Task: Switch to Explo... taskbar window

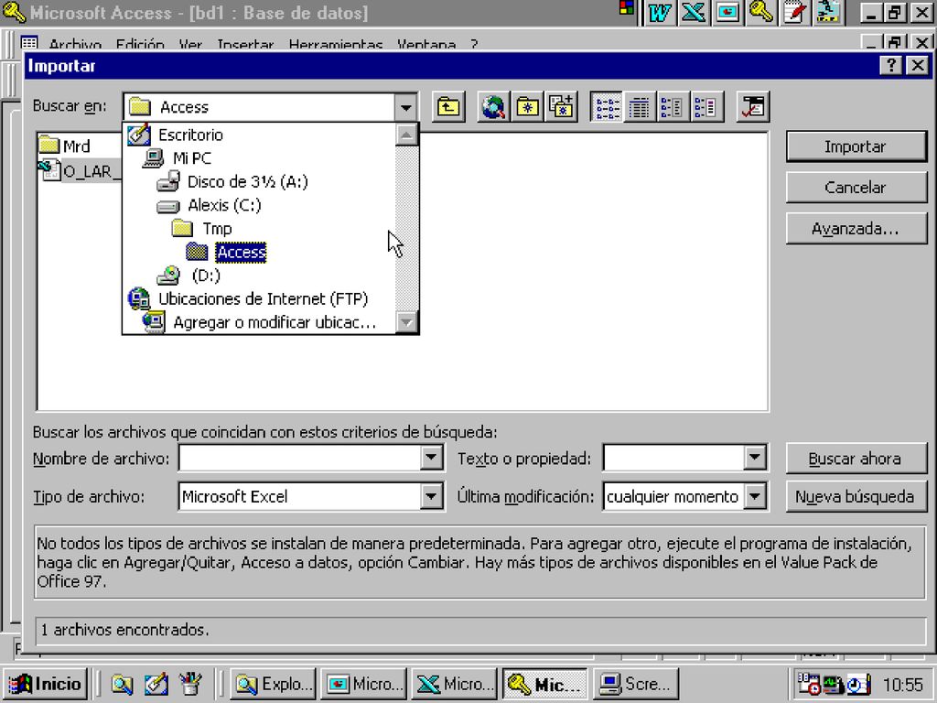Action: pos(273,683)
